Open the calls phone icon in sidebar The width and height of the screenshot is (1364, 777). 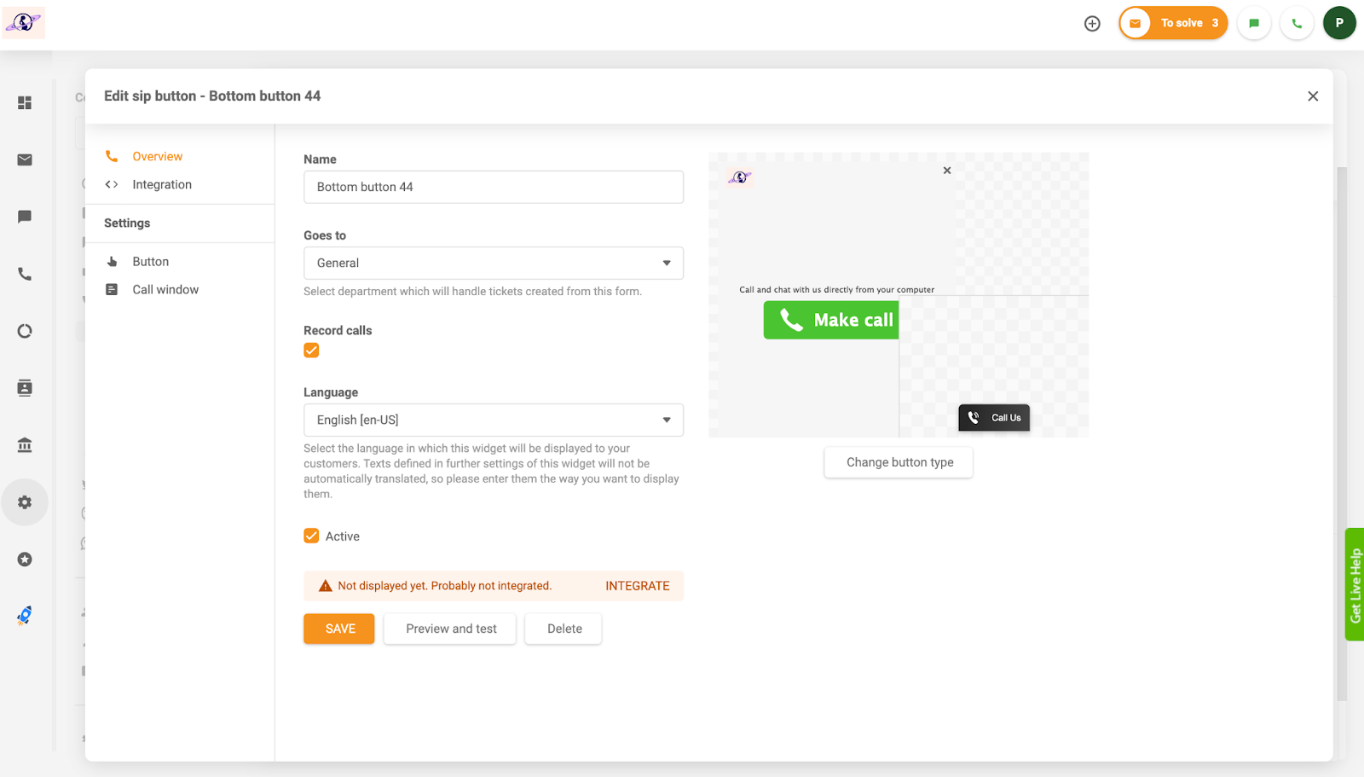[x=25, y=274]
